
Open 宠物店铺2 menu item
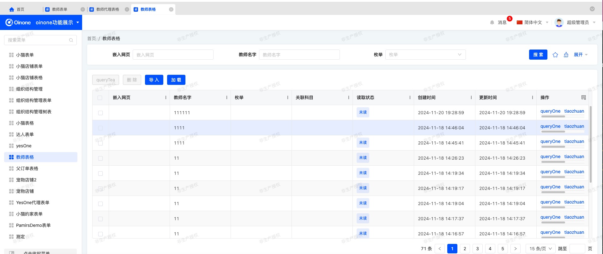tap(26, 180)
